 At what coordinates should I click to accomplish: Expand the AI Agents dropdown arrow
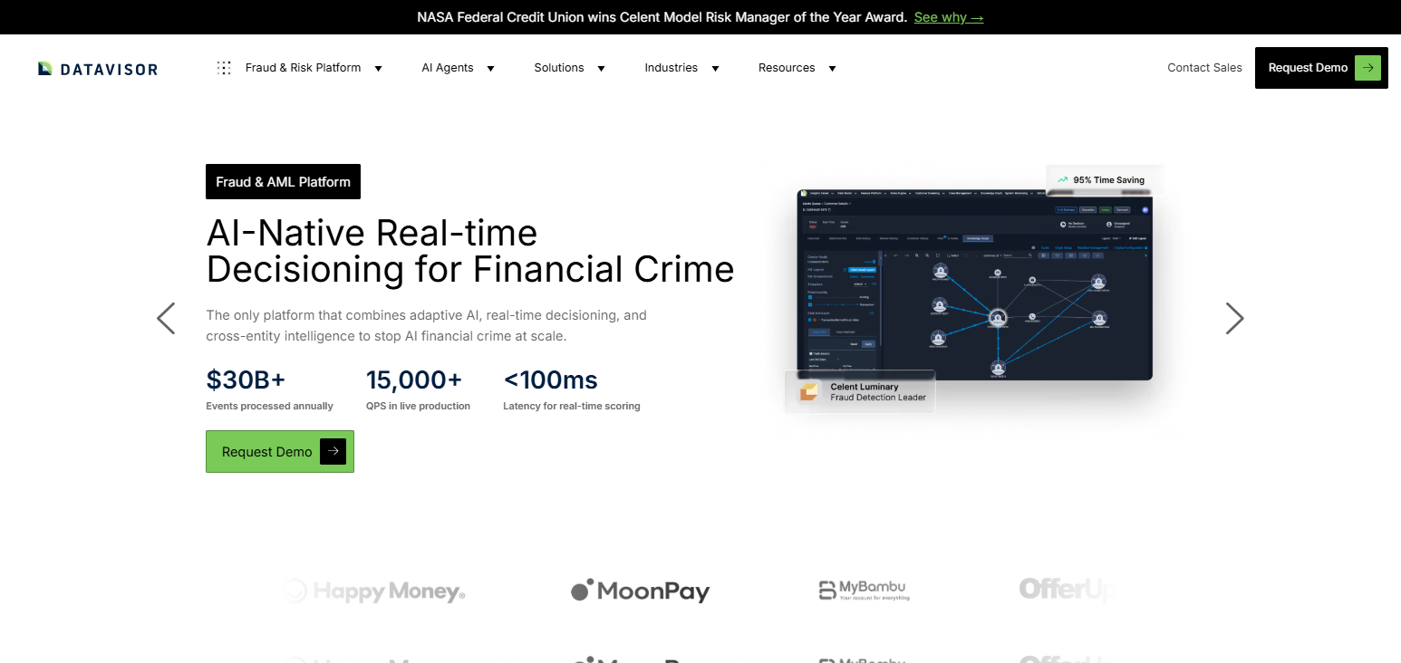[490, 68]
